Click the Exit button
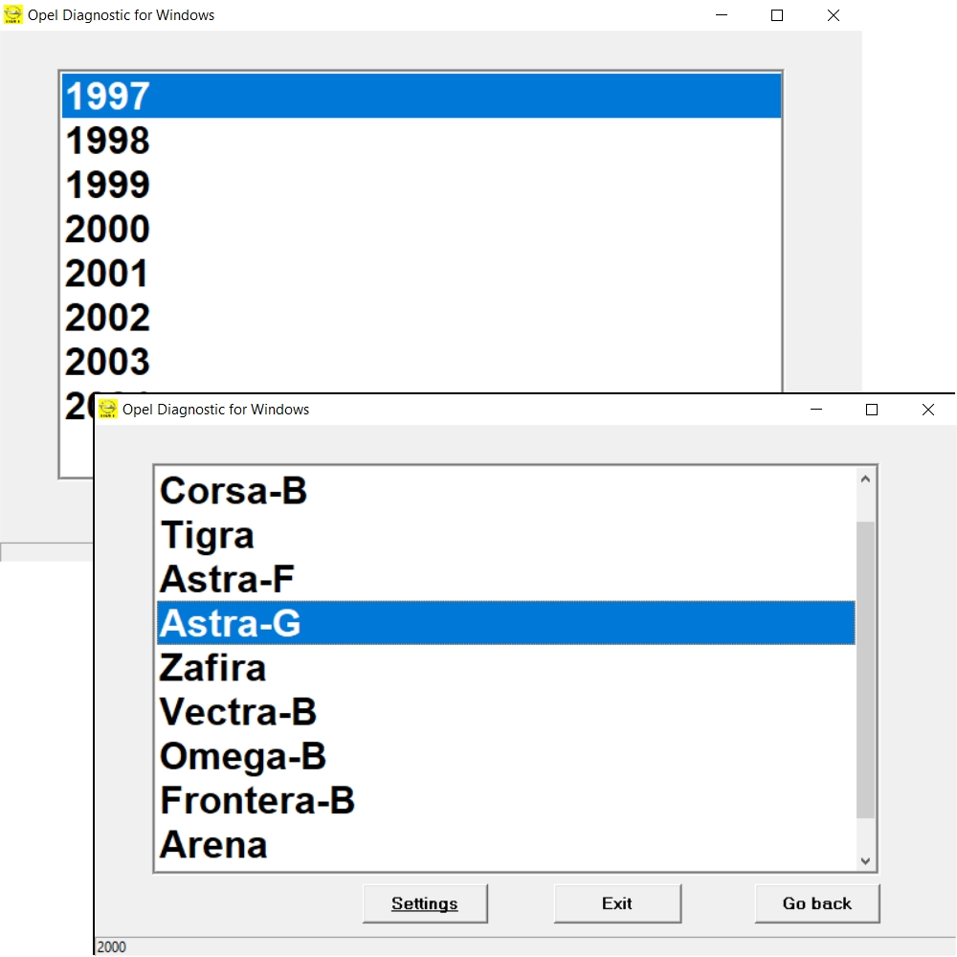 [617, 903]
